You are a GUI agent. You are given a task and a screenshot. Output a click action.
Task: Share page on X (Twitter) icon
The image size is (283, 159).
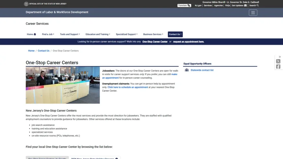(278, 61)
